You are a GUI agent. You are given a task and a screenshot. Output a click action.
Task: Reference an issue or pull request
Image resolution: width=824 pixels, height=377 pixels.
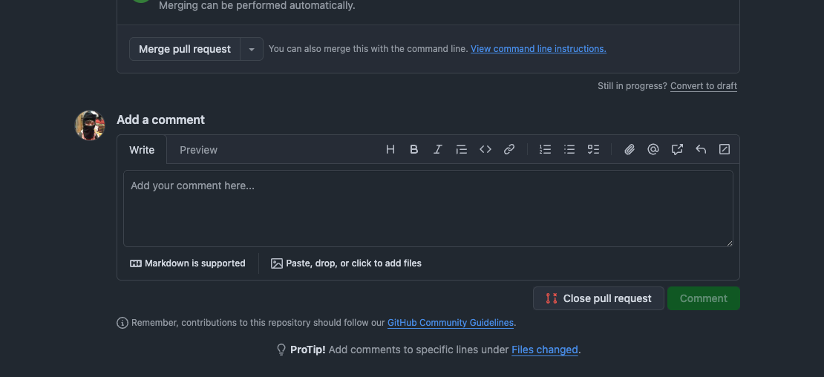click(x=677, y=149)
